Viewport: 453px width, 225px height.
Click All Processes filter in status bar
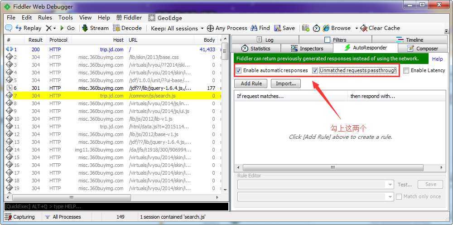[63, 217]
